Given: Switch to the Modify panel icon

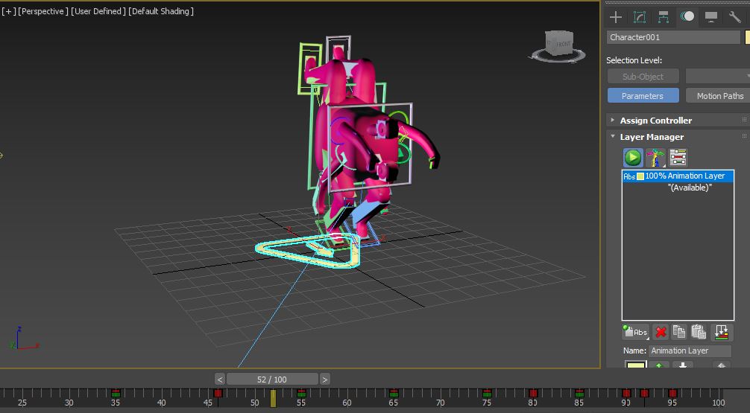Looking at the screenshot, I should (640, 16).
